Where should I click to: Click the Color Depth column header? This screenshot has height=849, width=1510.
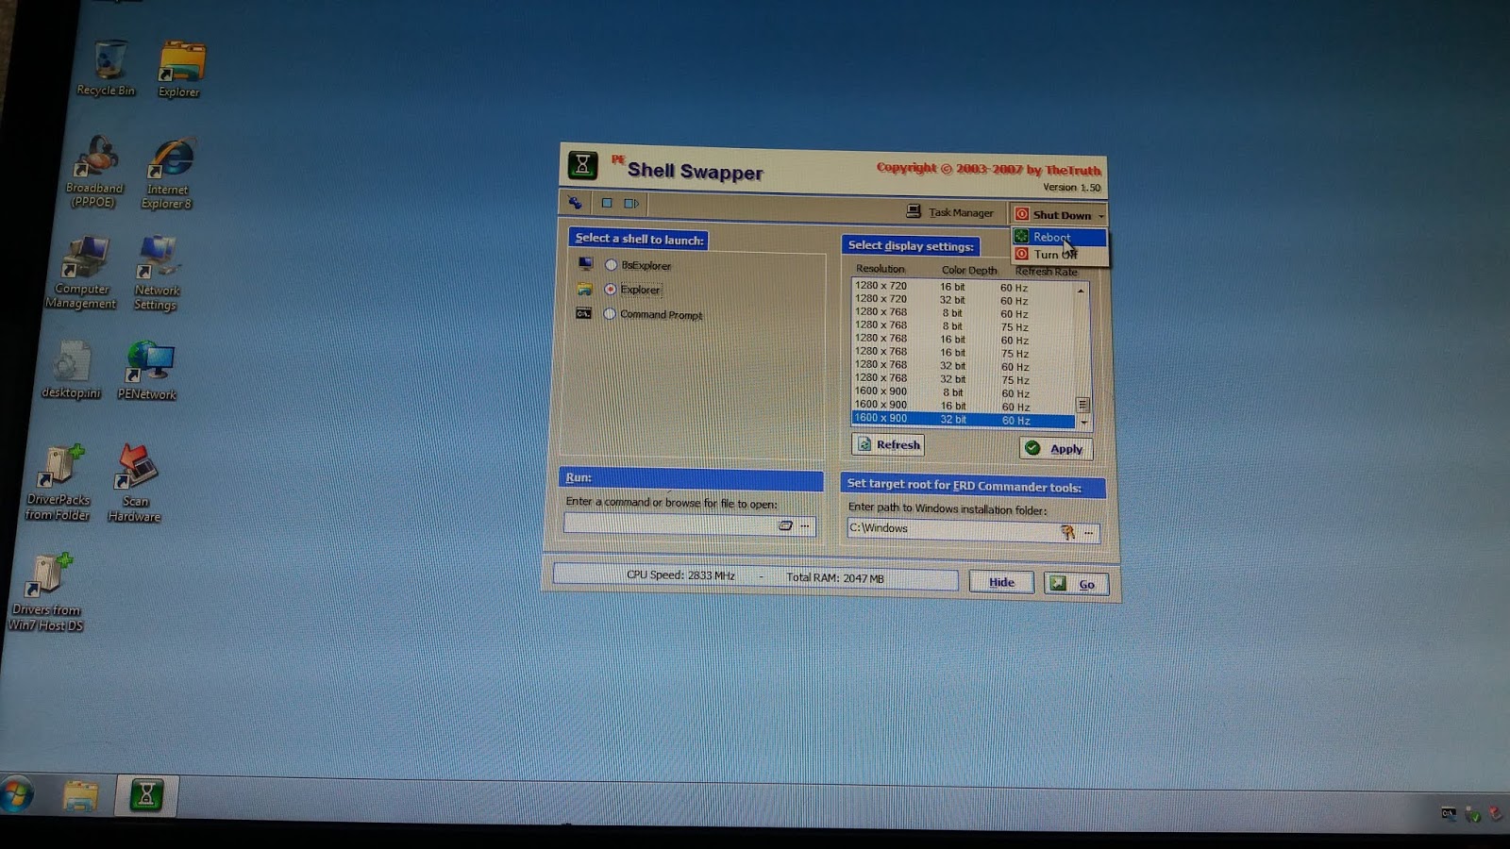(969, 270)
